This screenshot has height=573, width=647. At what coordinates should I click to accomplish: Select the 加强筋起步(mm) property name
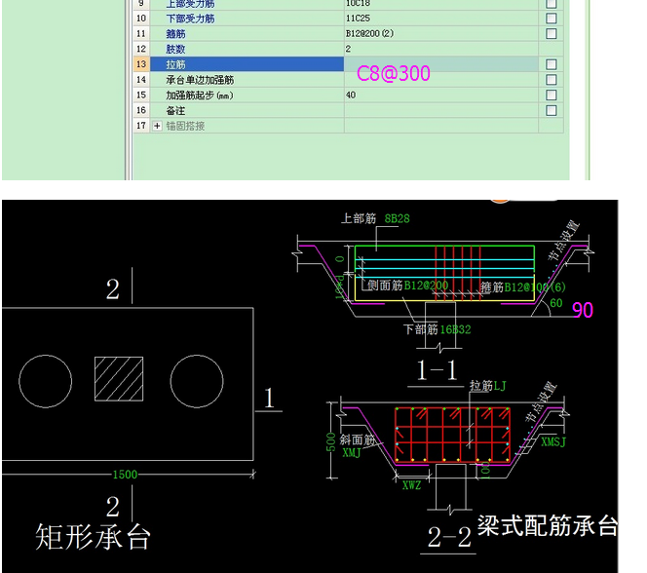pos(200,95)
